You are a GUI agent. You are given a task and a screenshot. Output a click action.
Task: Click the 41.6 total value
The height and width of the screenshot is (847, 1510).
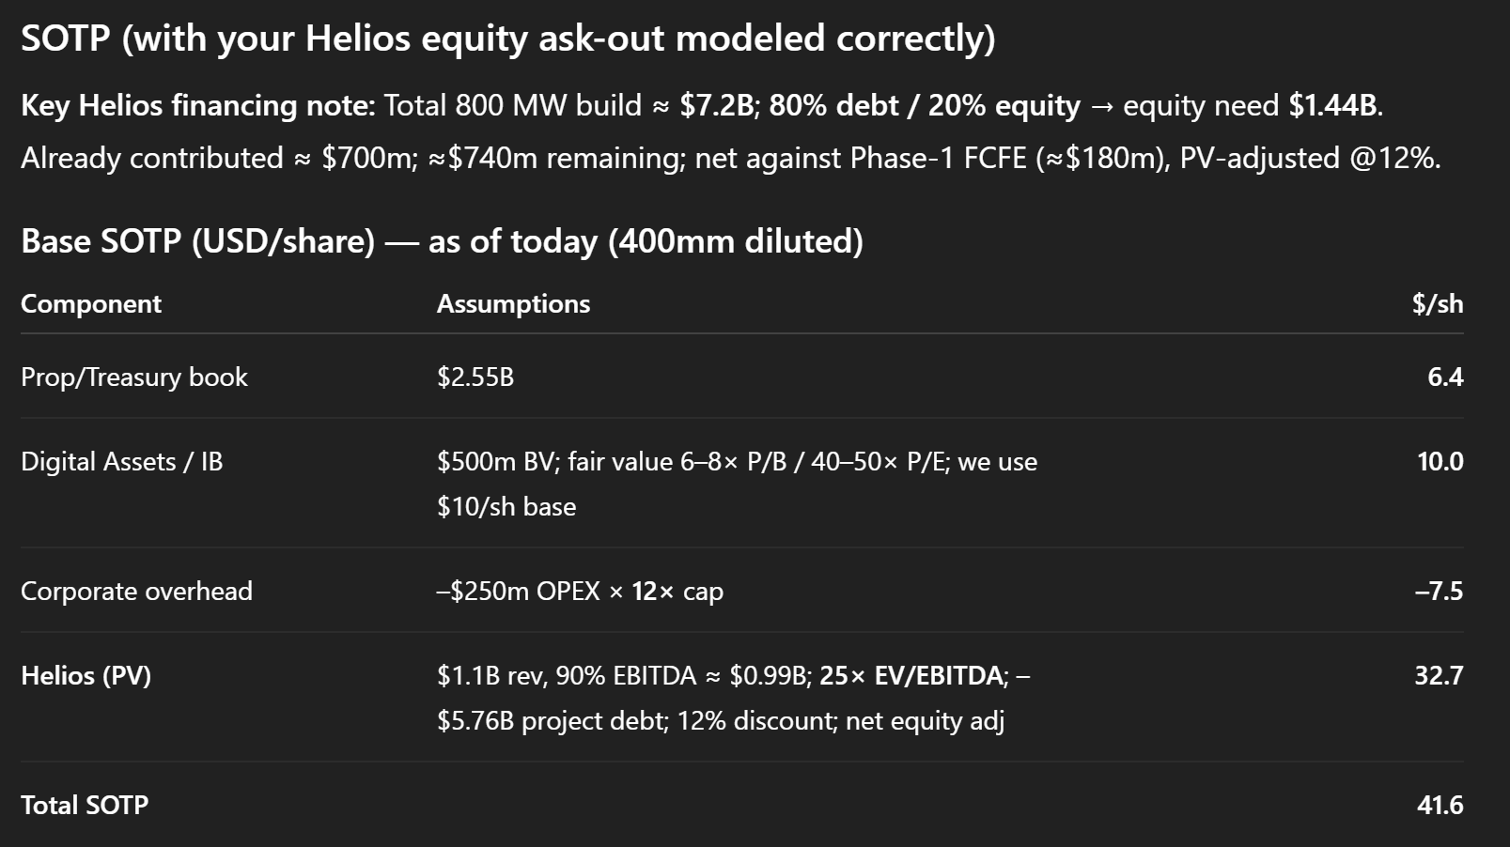pos(1440,805)
